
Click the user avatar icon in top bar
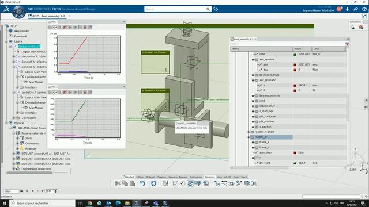[x=339, y=9]
